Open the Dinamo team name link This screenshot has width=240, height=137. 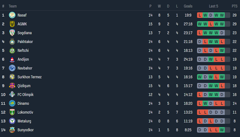[23, 104]
